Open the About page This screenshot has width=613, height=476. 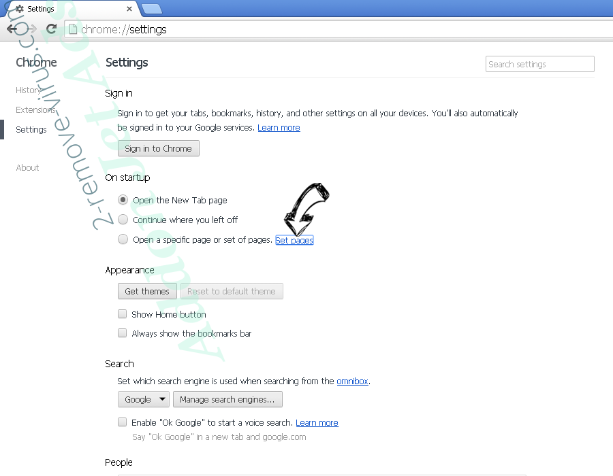click(28, 168)
